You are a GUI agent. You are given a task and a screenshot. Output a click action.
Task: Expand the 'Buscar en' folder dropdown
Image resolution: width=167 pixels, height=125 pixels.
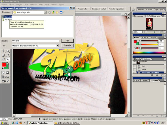(x=45, y=12)
